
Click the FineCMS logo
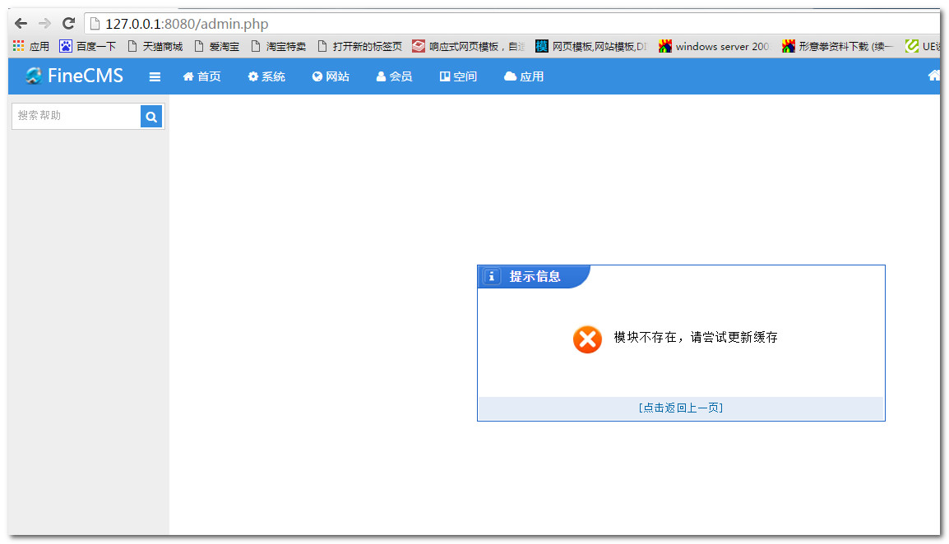(74, 76)
